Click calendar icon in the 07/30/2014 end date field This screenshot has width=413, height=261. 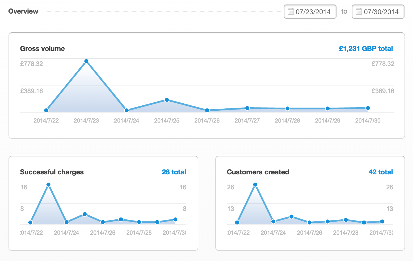(x=359, y=11)
